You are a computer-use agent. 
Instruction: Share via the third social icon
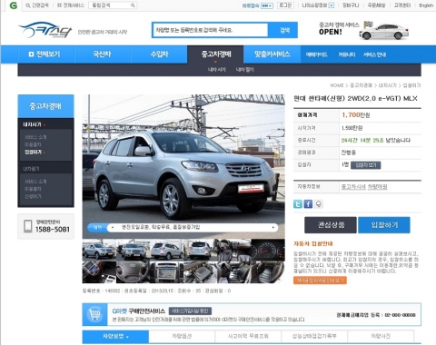tap(319, 204)
